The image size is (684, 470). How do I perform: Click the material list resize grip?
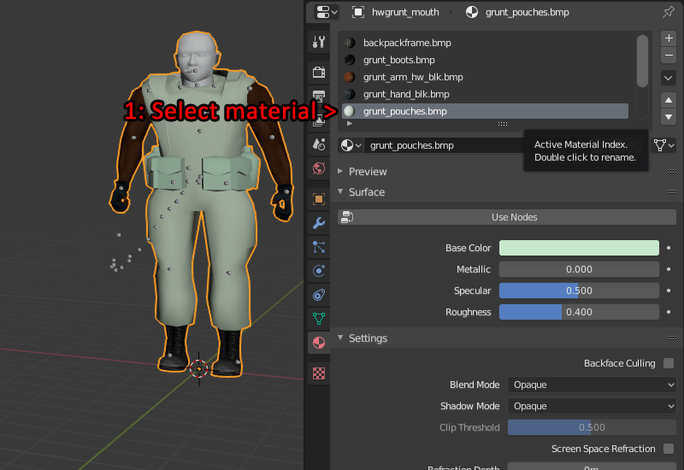pyautogui.click(x=503, y=124)
